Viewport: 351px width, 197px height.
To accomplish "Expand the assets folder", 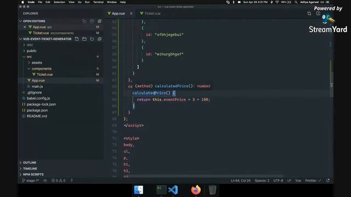I will tap(37, 63).
